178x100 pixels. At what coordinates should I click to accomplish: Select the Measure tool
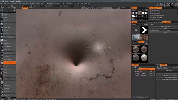(x=8, y=43)
